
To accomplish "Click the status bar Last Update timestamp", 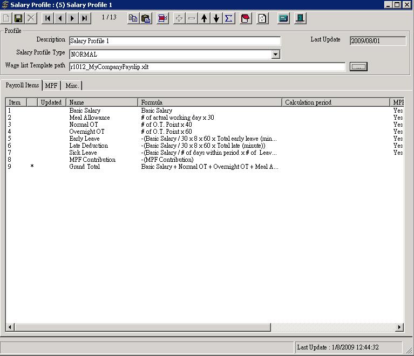I will click(338, 347).
